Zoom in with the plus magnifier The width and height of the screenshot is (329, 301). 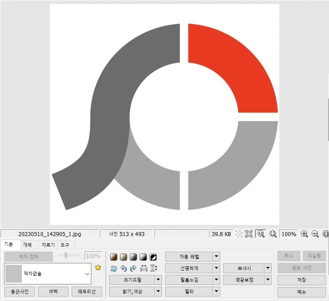coord(304,234)
